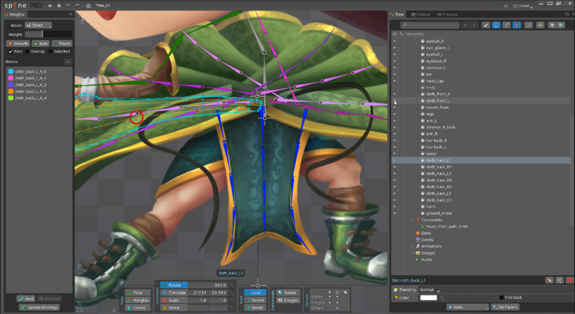Image resolution: width=575 pixels, height=314 pixels.
Task: Open the Mode Direct dropdown
Action: 38,25
